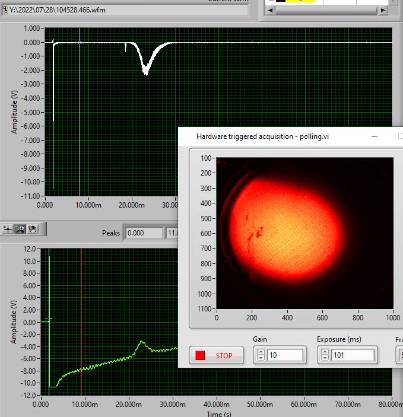Image resolution: width=403 pixels, height=417 pixels.
Task: Decrease Exposure using the down arrow
Action: [x=324, y=359]
